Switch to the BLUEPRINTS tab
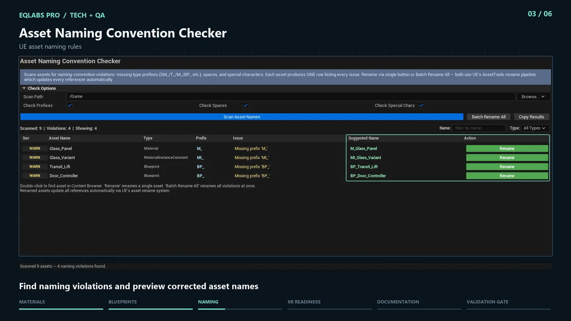 click(123, 302)
